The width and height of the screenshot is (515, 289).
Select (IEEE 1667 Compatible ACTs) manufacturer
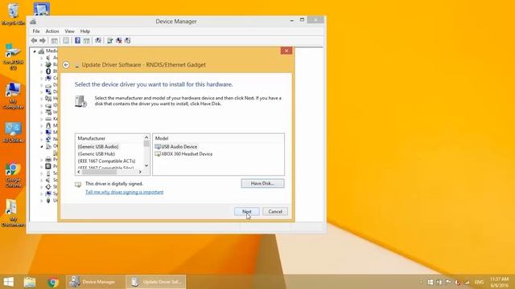[x=106, y=161]
